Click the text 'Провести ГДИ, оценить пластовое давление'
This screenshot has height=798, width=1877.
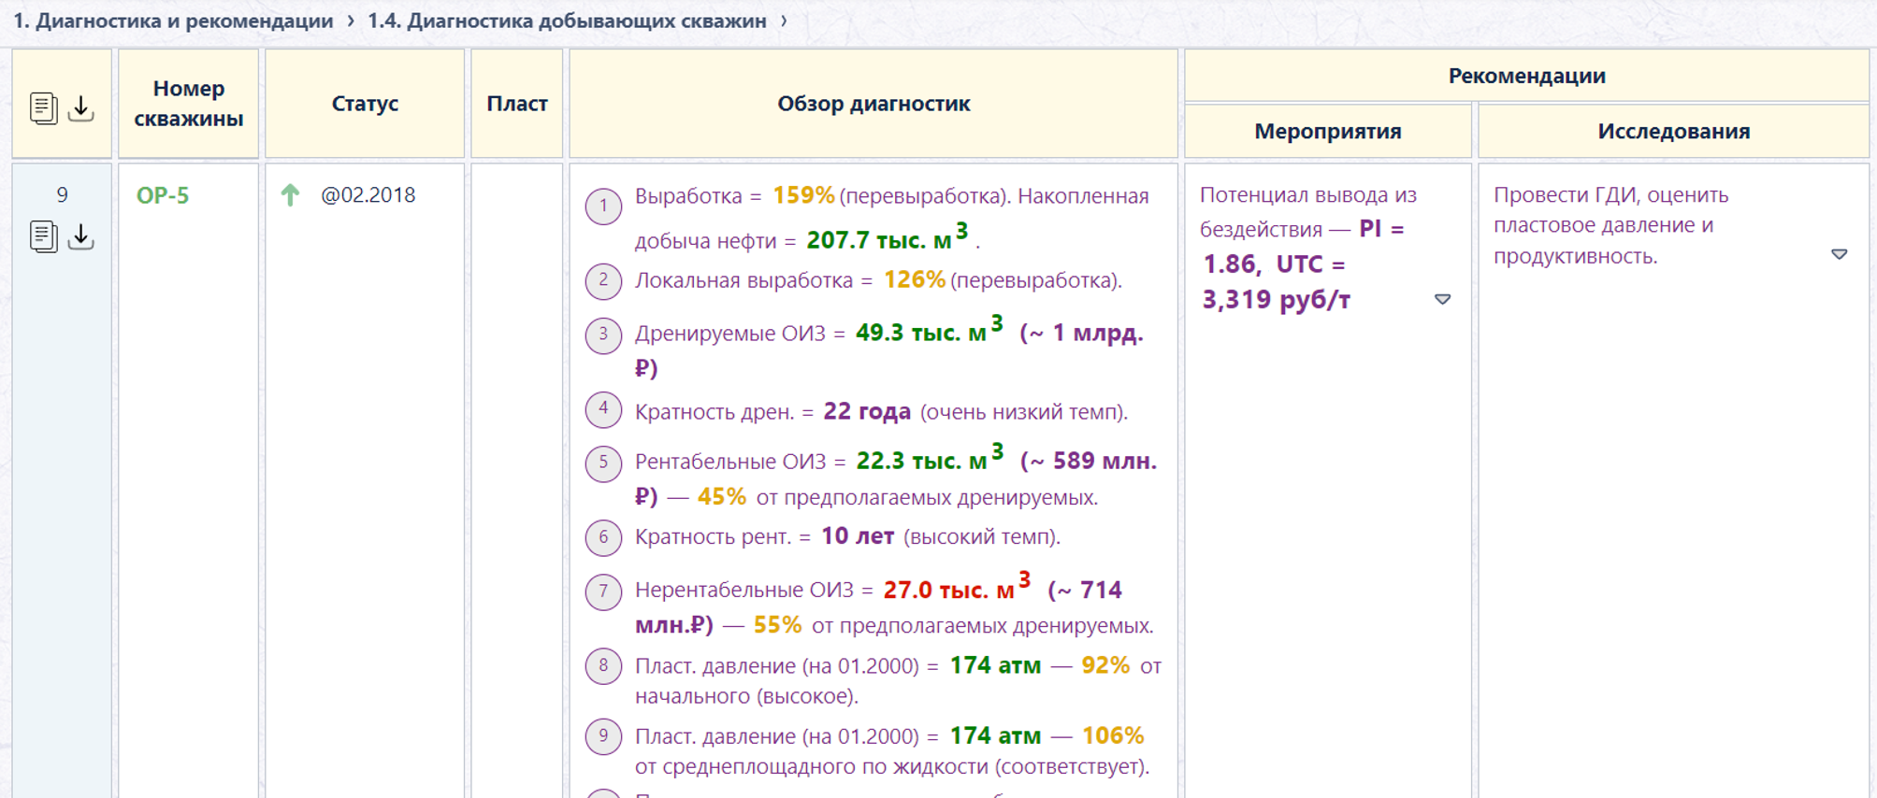pos(1610,210)
